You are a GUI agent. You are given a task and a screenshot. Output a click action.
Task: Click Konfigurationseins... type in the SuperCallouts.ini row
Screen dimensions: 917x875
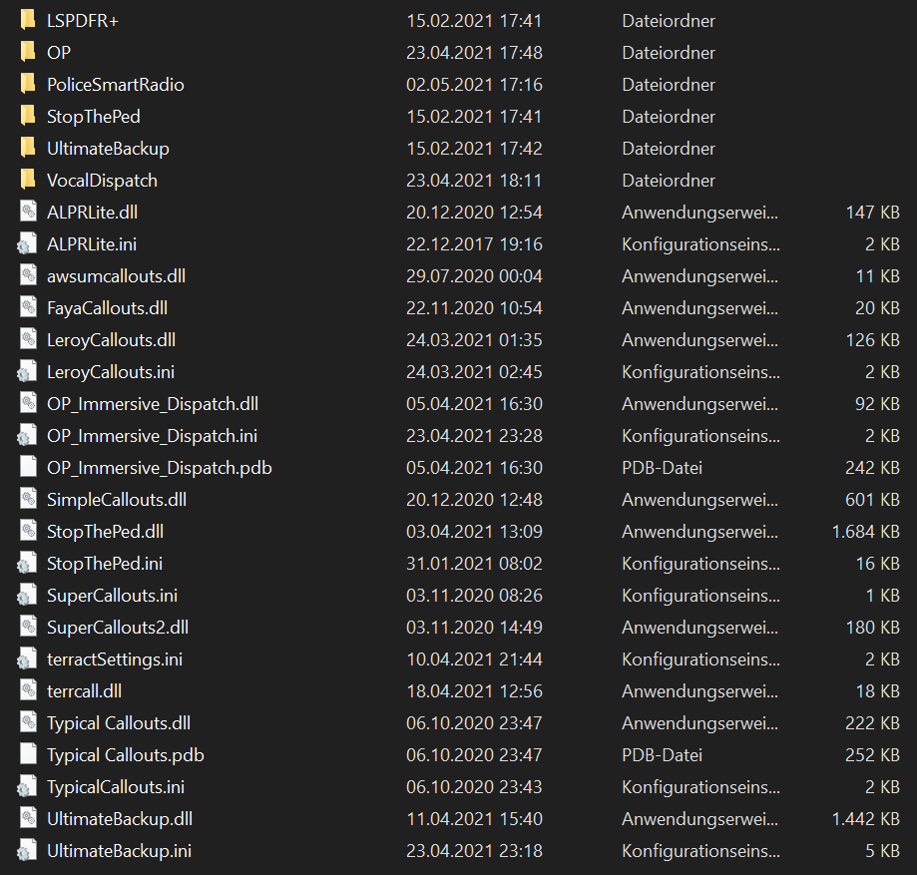coord(700,596)
